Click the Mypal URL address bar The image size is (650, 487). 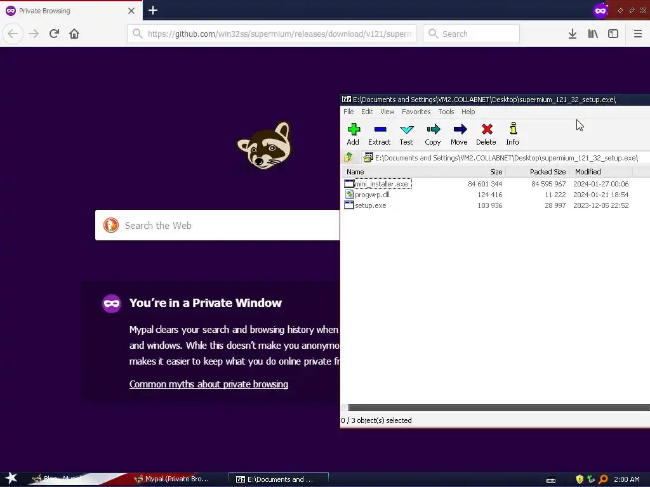[272, 34]
